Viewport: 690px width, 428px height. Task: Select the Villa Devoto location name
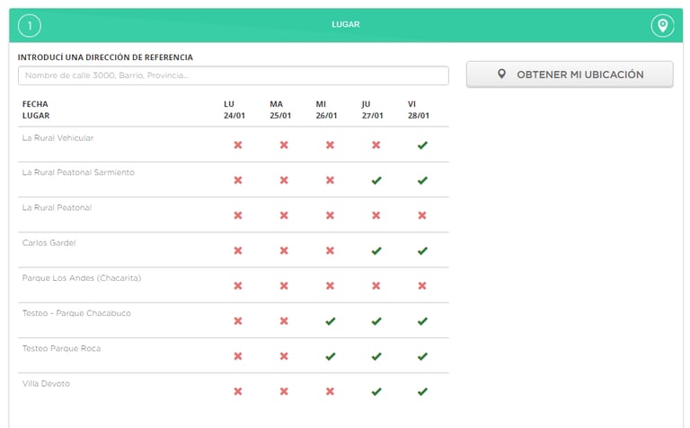pyautogui.click(x=46, y=384)
